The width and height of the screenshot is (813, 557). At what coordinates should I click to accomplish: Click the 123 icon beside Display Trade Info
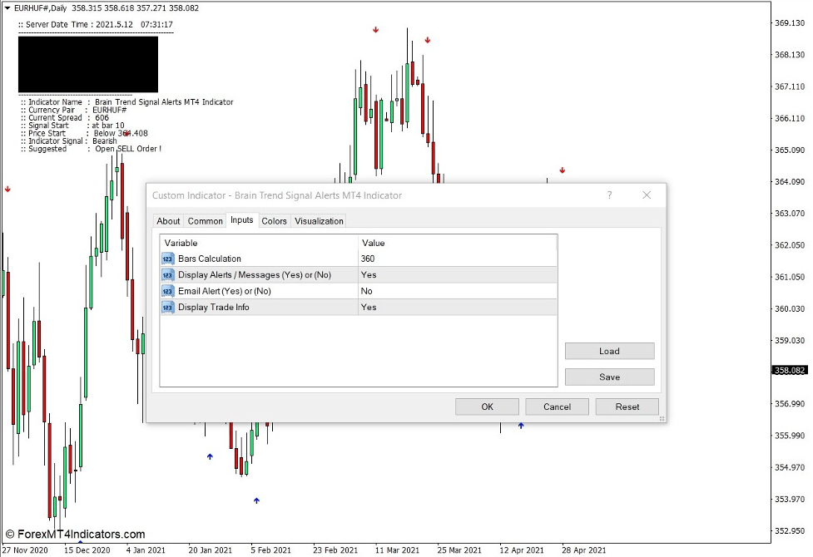coord(167,307)
